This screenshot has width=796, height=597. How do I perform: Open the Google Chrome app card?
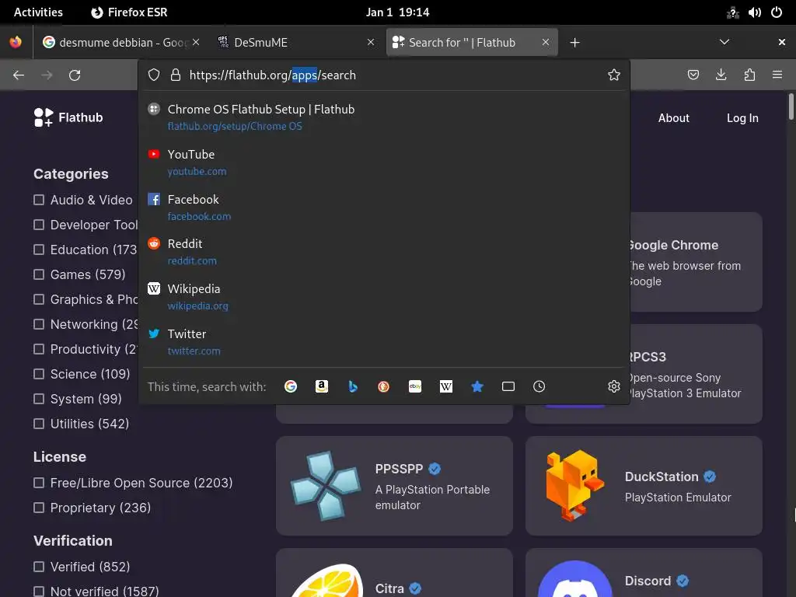(696, 261)
